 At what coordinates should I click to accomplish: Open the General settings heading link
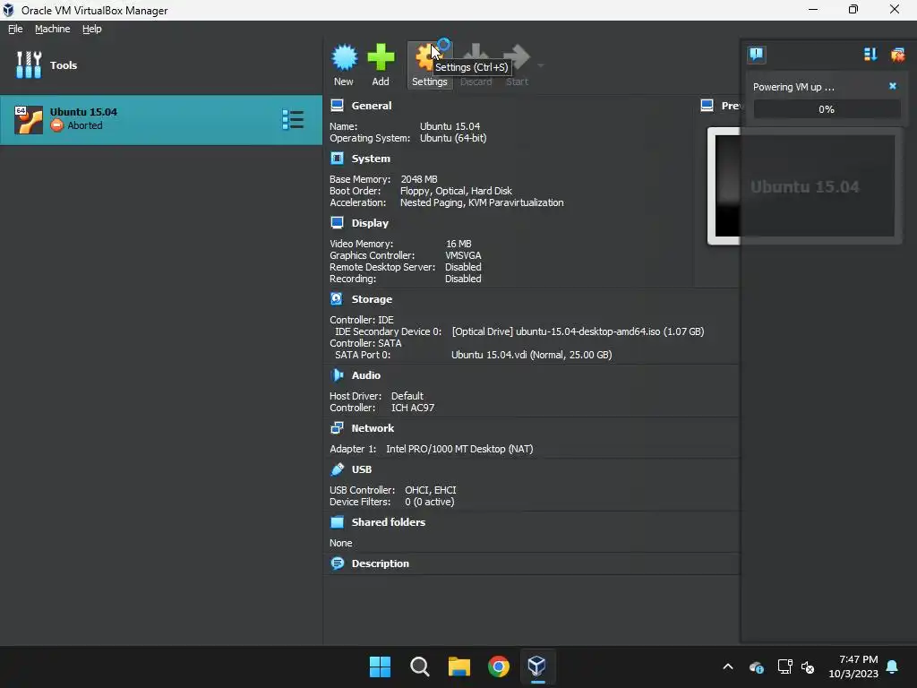pyautogui.click(x=372, y=106)
